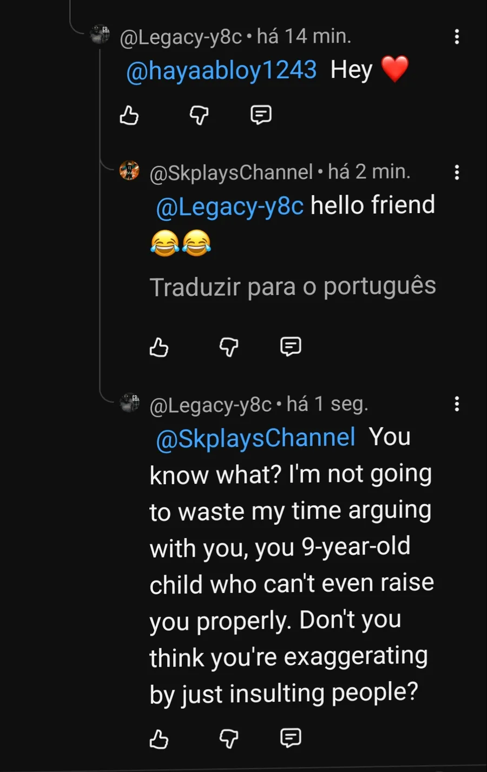The image size is (487, 772).
Task: Like the "You know what?" comment
Action: [159, 739]
